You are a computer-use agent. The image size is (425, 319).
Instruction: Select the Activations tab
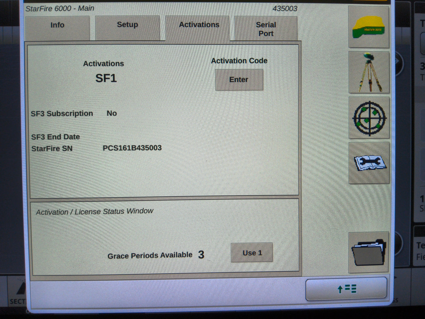(198, 28)
